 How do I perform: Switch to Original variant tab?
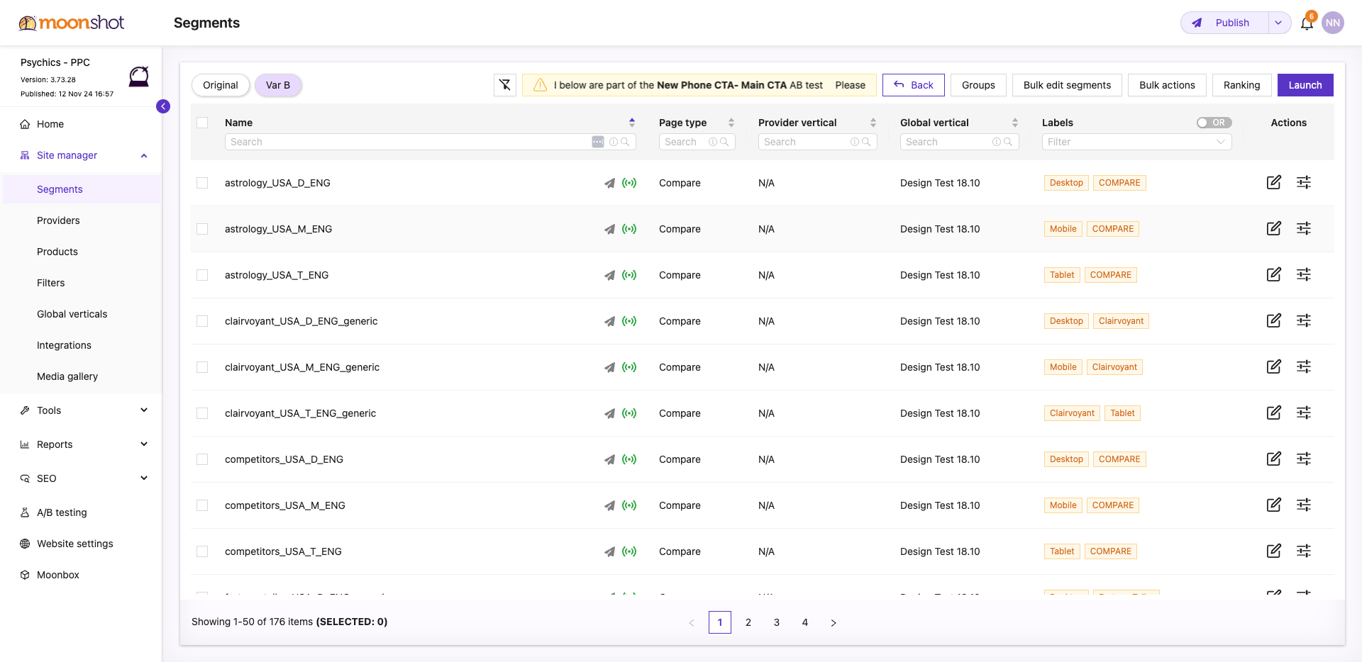point(221,85)
